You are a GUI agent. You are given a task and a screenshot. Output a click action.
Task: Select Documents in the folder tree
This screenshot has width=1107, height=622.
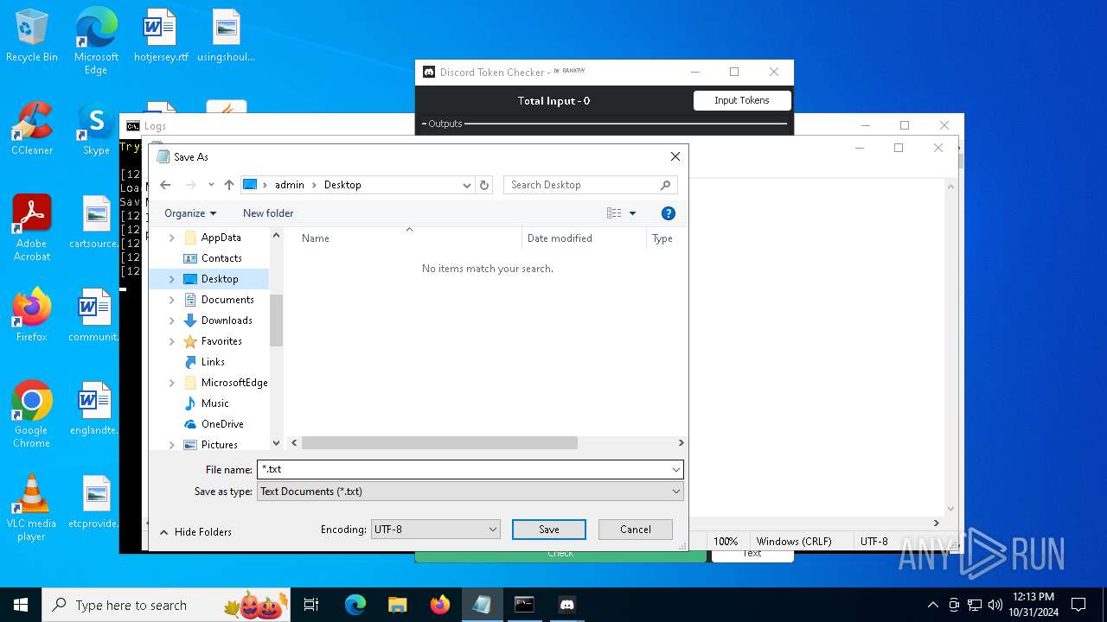(227, 300)
